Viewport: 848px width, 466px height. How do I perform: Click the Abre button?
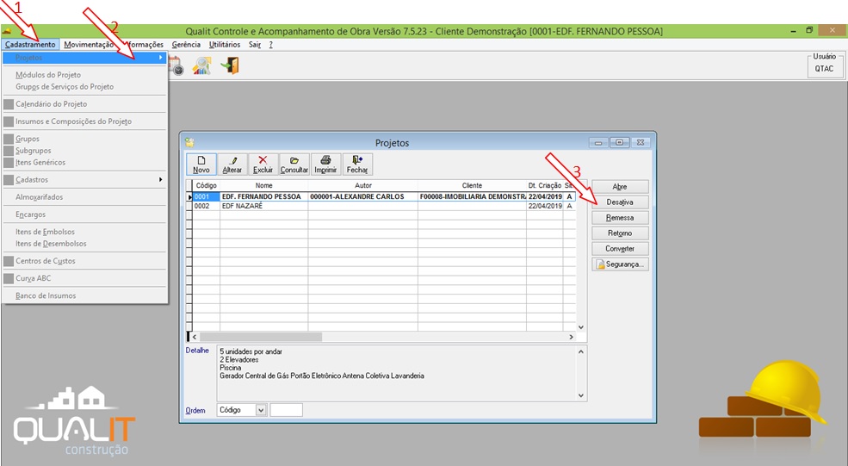[620, 187]
